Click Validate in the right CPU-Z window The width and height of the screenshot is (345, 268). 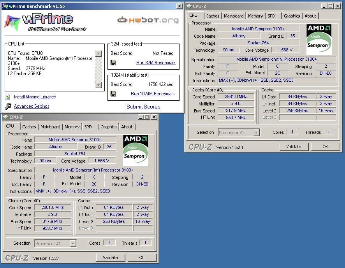click(x=294, y=147)
